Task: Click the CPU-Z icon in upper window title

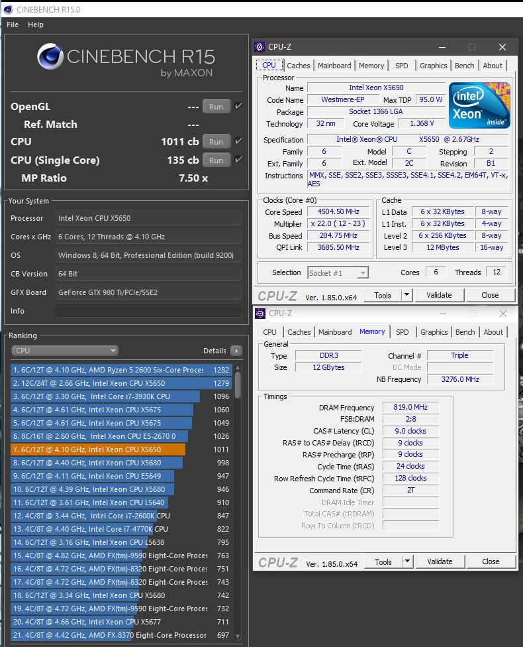Action: point(260,47)
